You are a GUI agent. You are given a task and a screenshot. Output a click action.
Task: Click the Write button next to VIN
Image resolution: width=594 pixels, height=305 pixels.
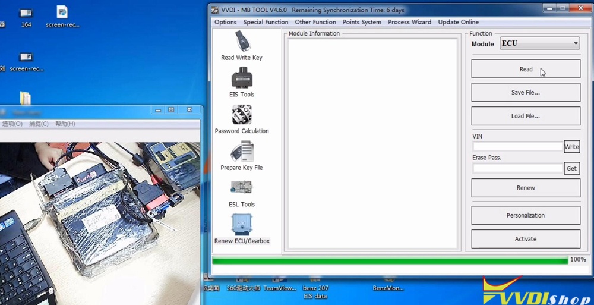571,147
